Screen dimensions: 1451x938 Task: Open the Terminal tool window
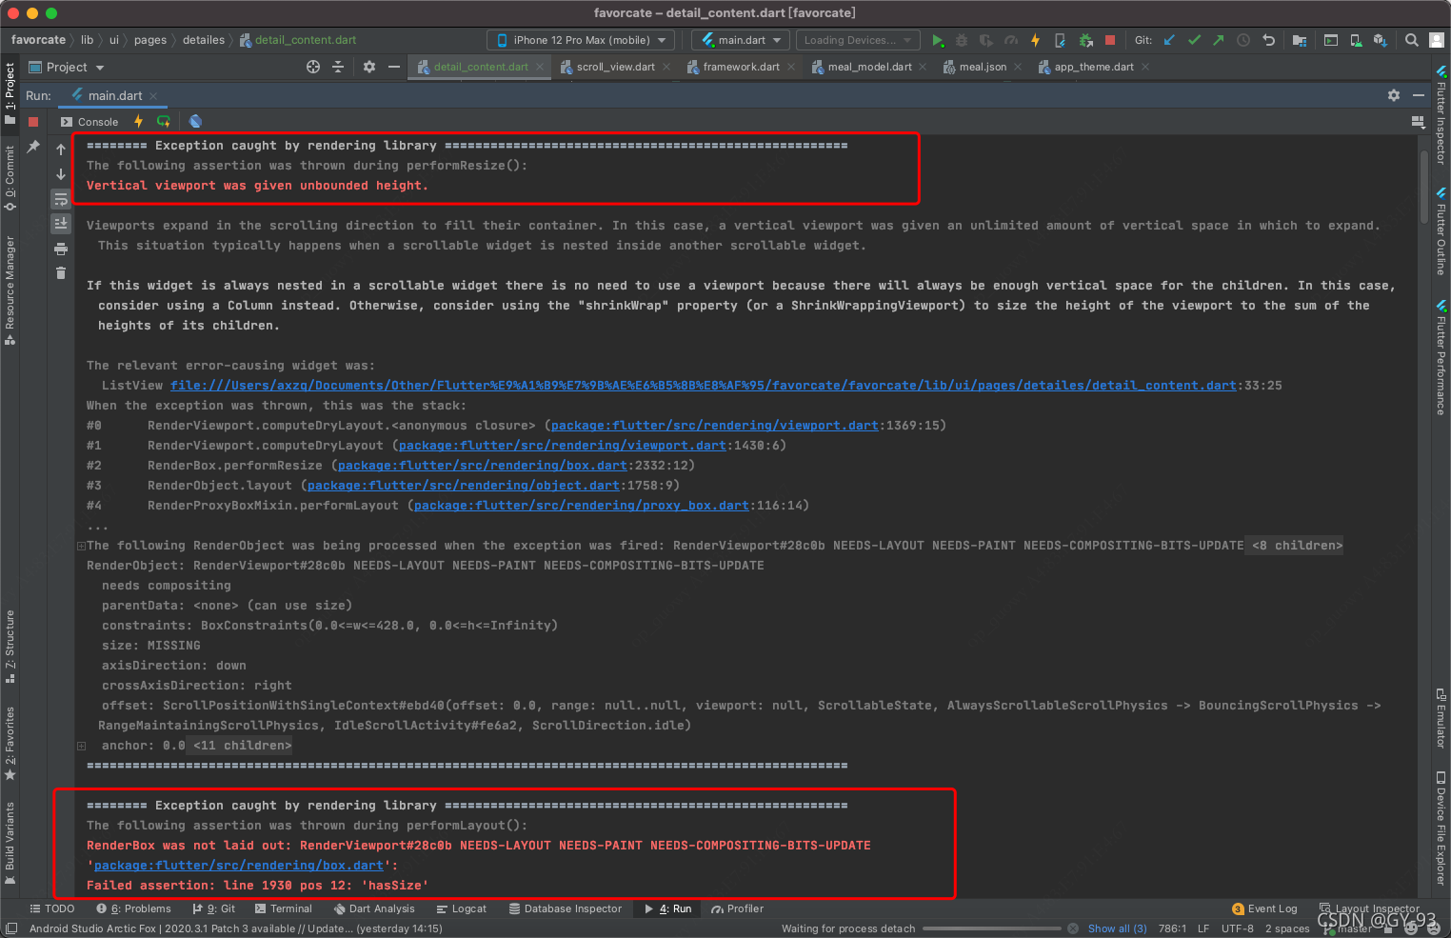(x=283, y=908)
